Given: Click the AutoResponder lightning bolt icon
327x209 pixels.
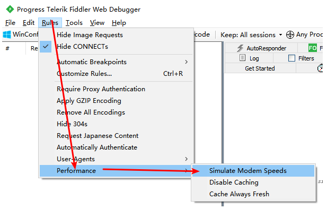Looking at the screenshot, I should click(x=240, y=48).
